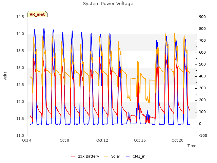Click the 900 right axis value

click(202, 17)
